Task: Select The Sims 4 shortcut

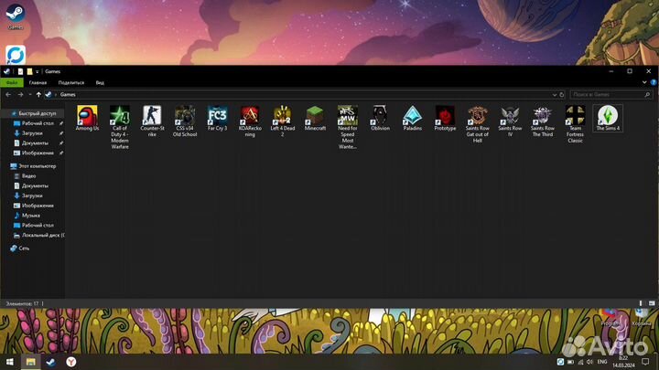Action: tap(608, 118)
